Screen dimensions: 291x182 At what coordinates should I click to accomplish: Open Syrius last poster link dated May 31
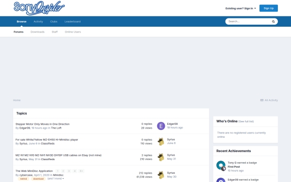point(171,155)
